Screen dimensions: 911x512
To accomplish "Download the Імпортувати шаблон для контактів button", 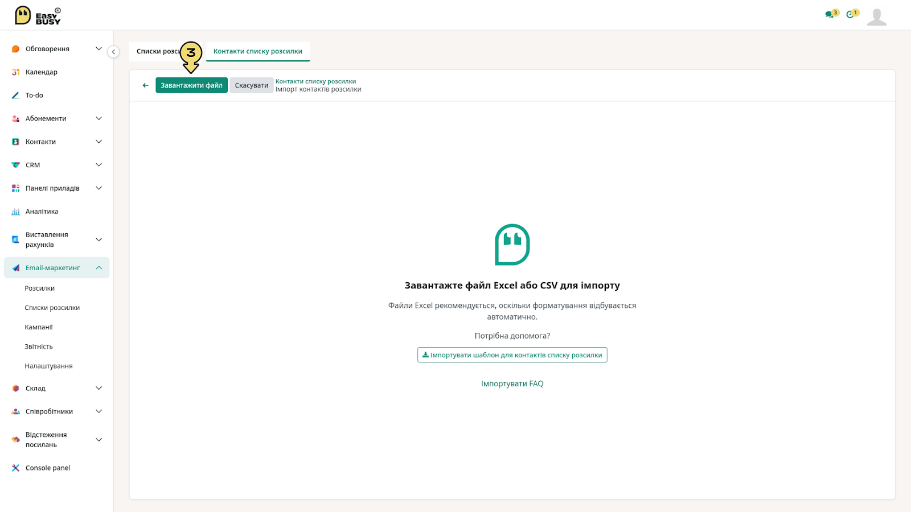I will (512, 355).
